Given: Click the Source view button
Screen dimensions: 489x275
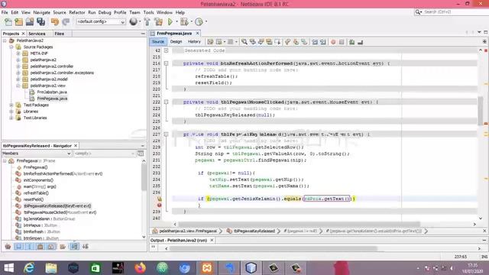Looking at the screenshot, I should (158, 42).
